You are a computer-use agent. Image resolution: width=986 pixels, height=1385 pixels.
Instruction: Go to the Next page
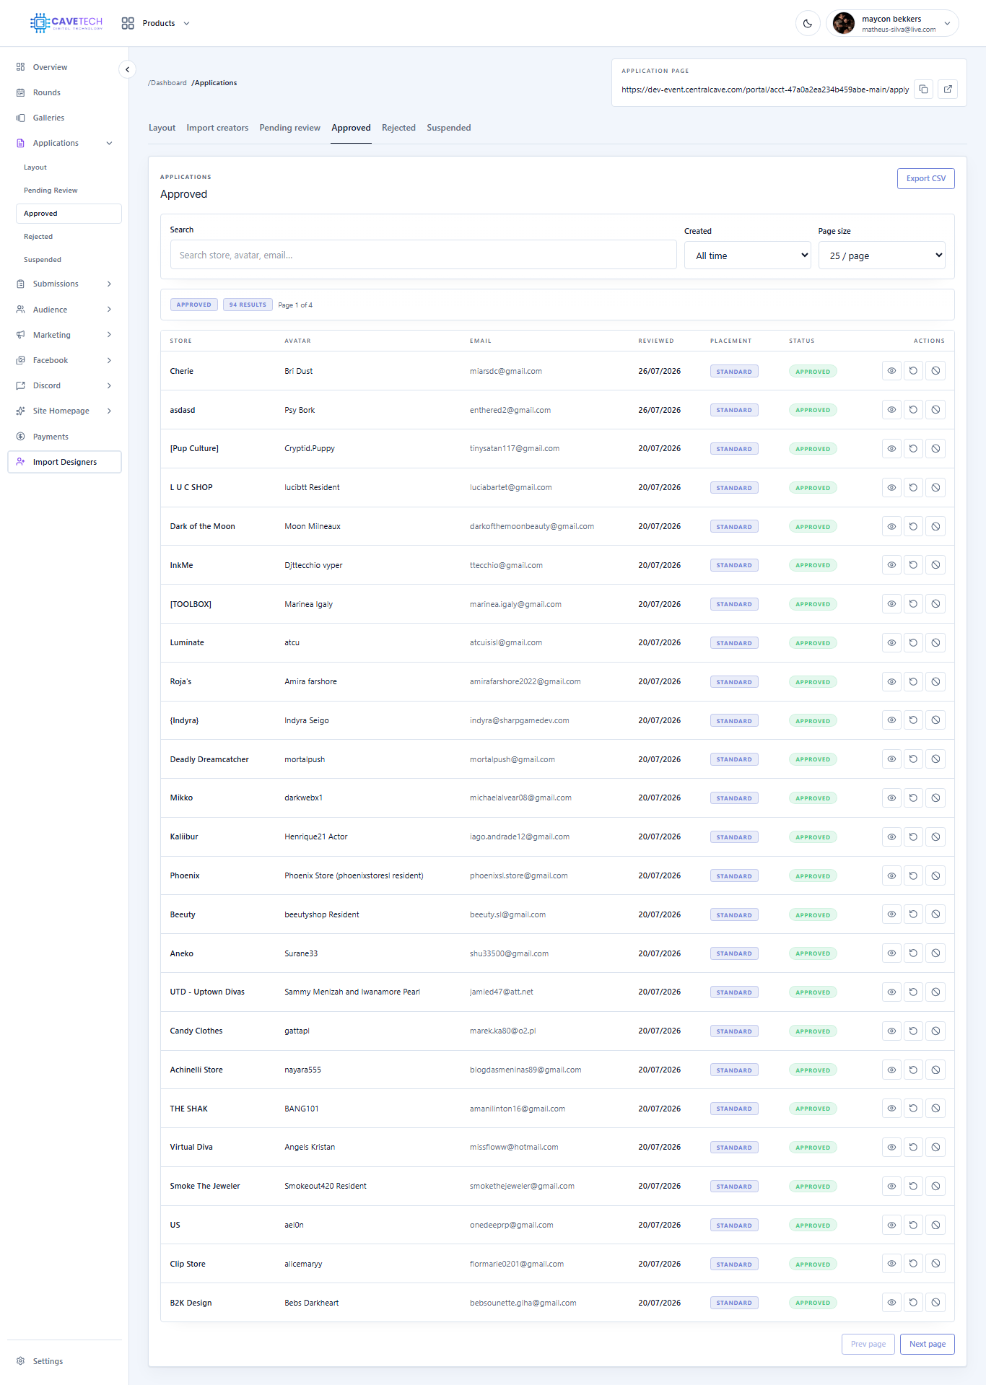pyautogui.click(x=927, y=1344)
